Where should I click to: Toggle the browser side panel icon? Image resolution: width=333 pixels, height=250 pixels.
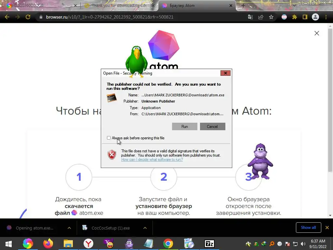pyautogui.click(x=305, y=17)
